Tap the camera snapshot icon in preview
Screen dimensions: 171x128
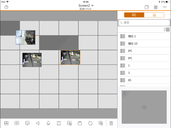point(144,107)
